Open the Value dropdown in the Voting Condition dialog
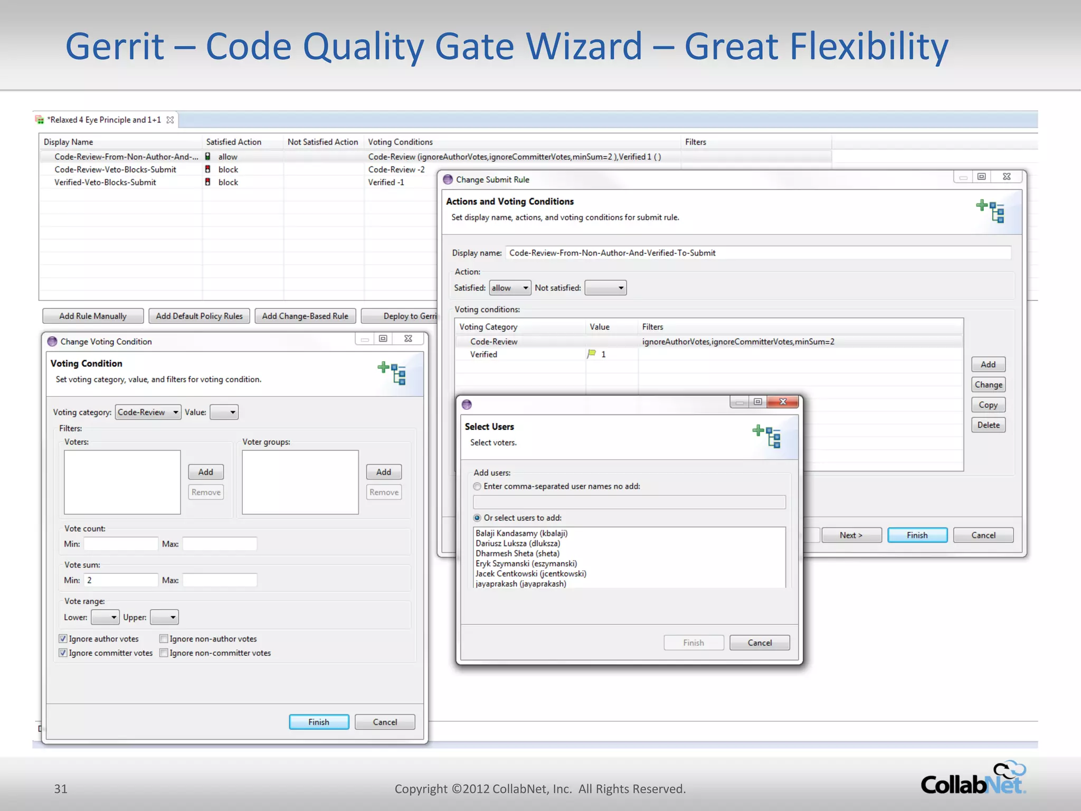The width and height of the screenshot is (1081, 811). pyautogui.click(x=224, y=412)
